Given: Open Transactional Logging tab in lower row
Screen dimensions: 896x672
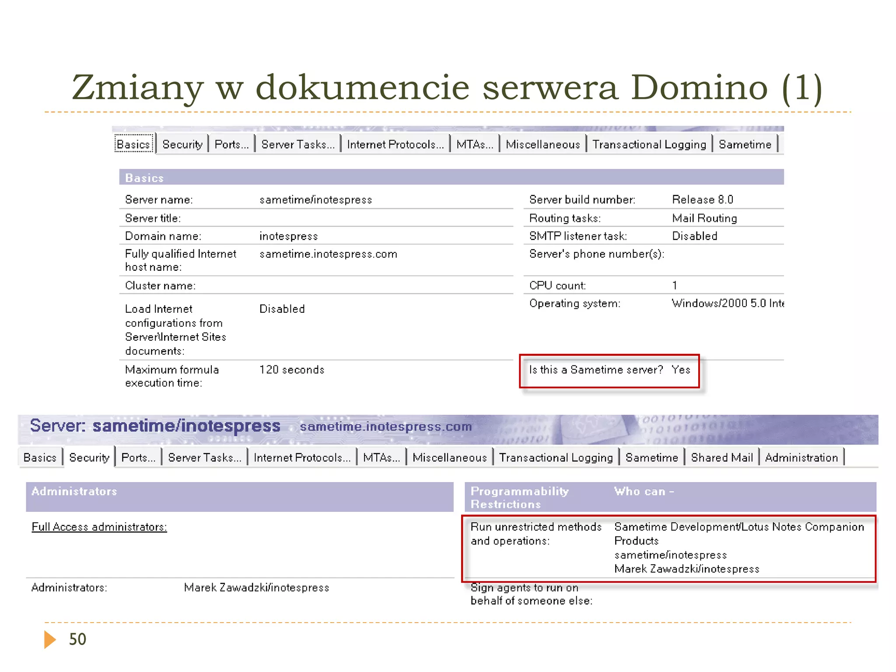Looking at the screenshot, I should point(556,457).
